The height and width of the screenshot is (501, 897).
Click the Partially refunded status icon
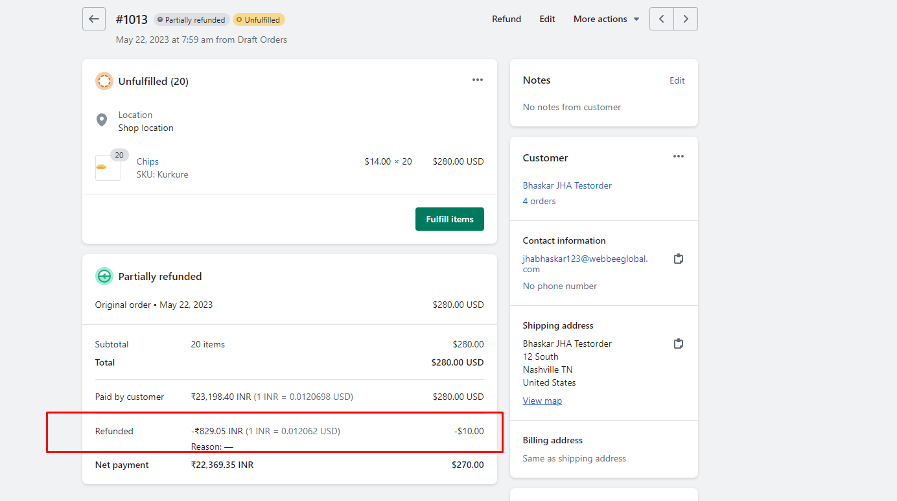pyautogui.click(x=104, y=275)
